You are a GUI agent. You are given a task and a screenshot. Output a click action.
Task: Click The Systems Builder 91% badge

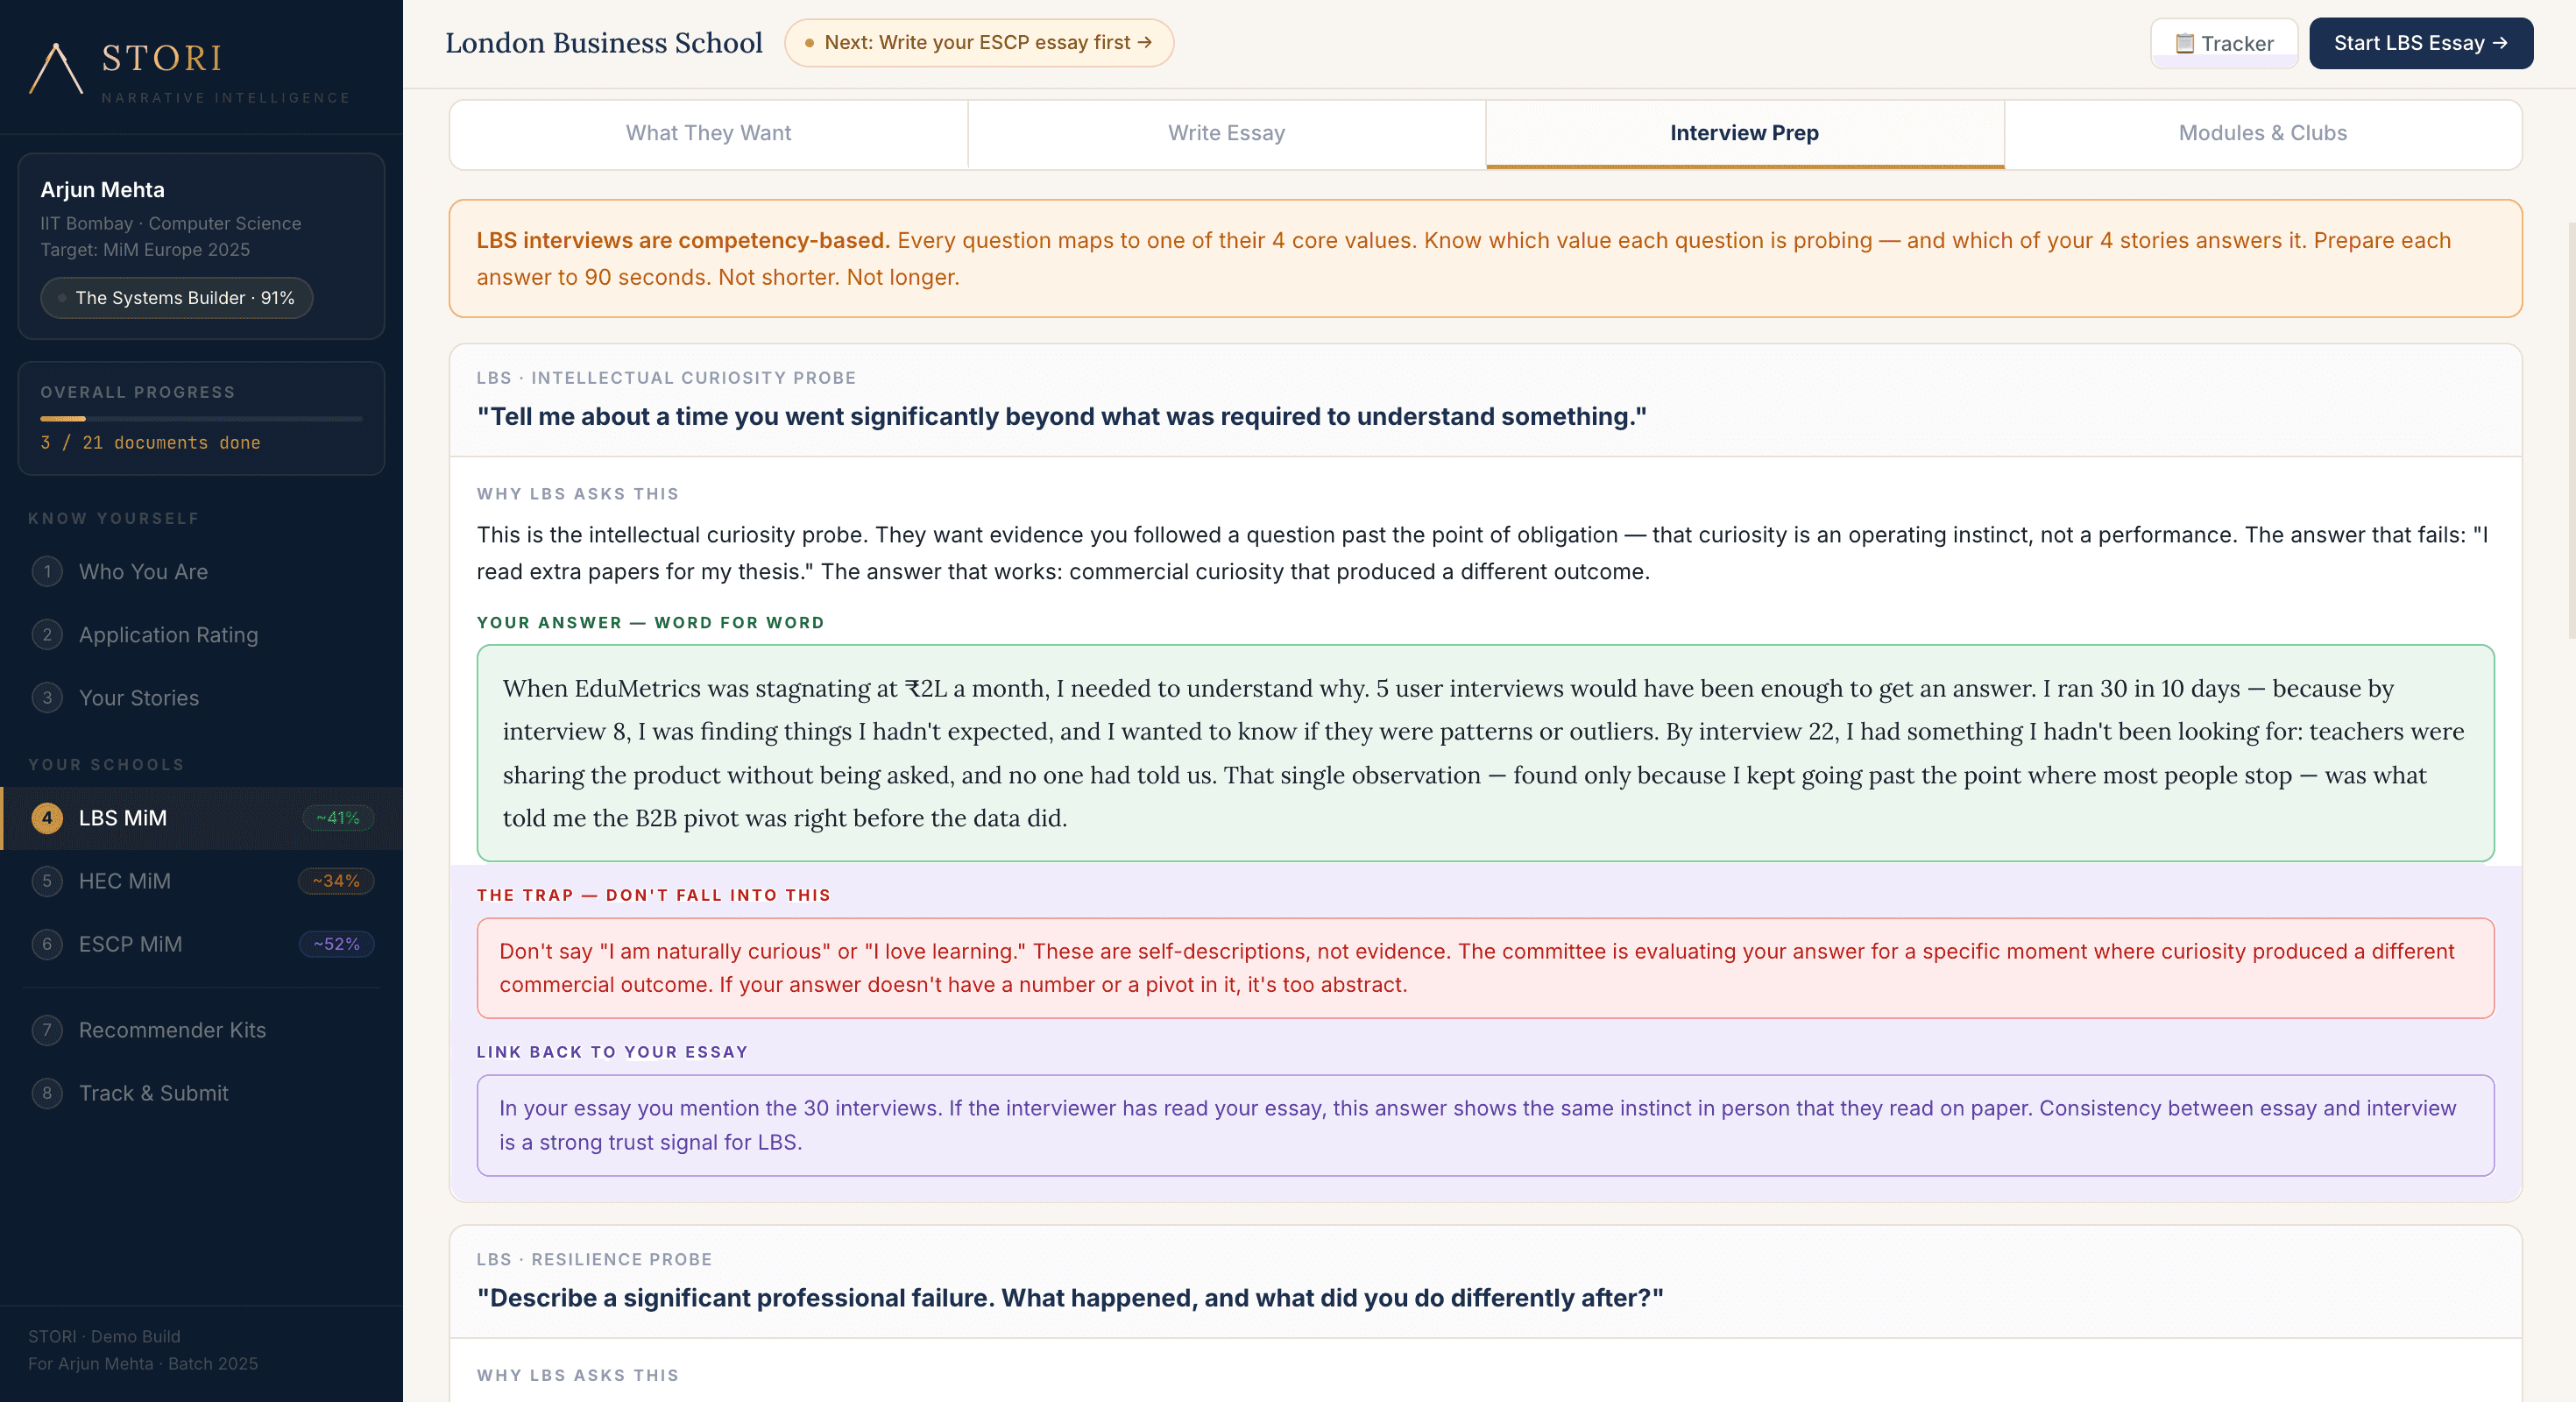pyautogui.click(x=176, y=298)
